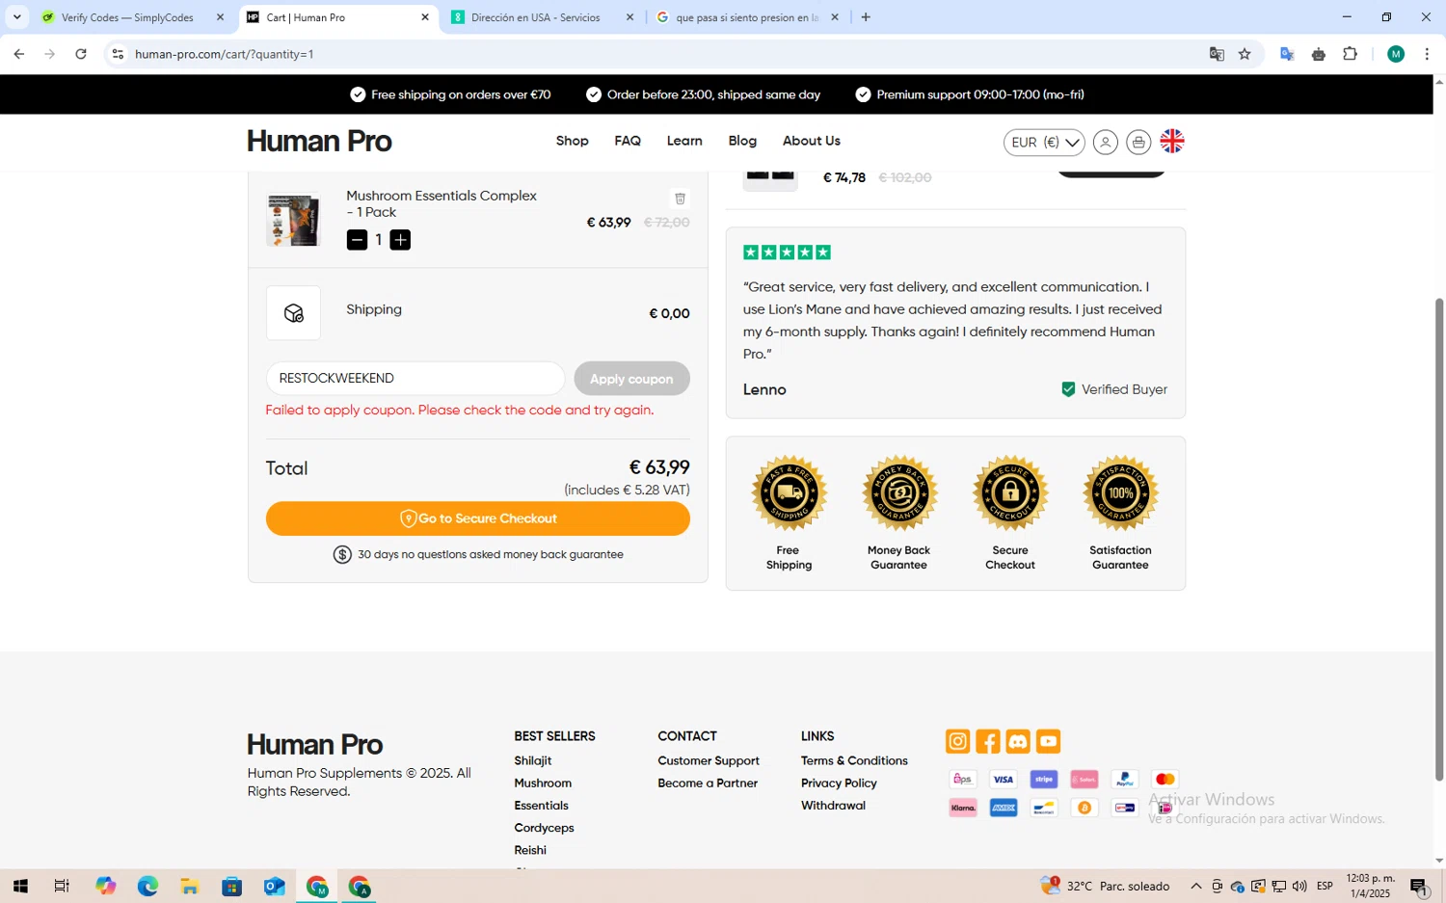Increase quantity with the plus button
Screen dimensions: 1446x903
[400, 240]
